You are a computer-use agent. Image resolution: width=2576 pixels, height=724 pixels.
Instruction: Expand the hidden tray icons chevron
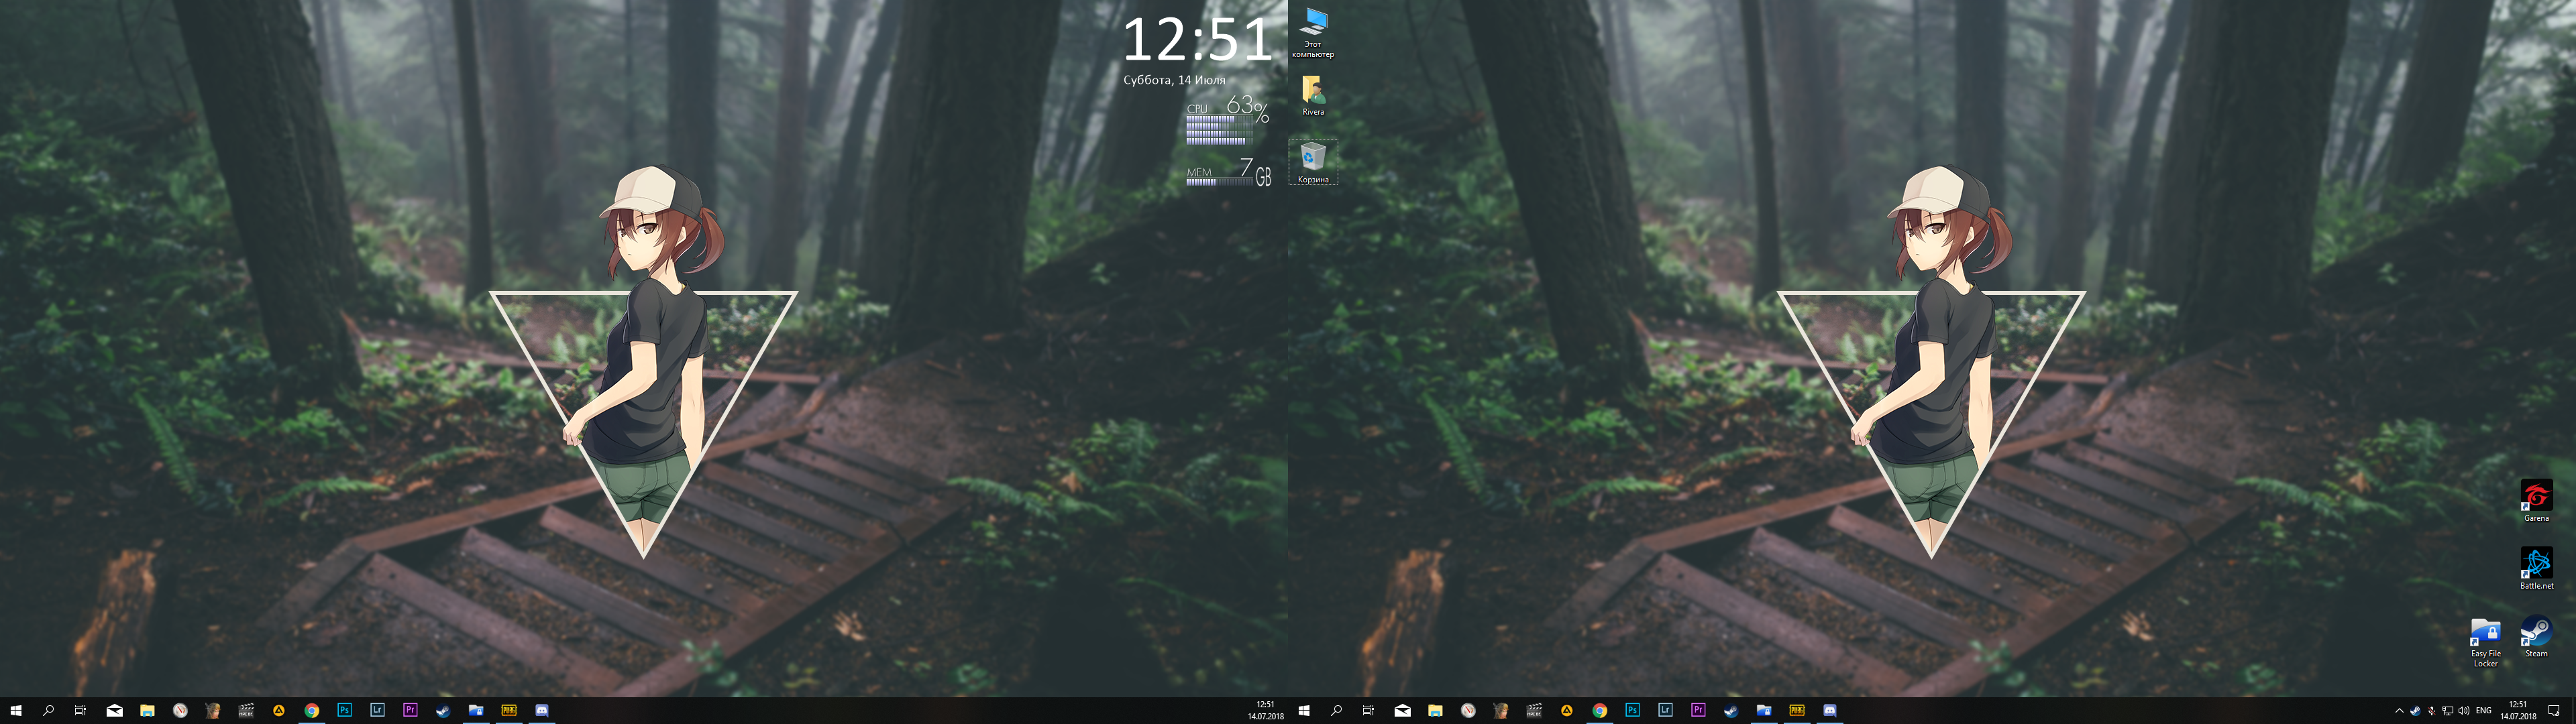2400,711
